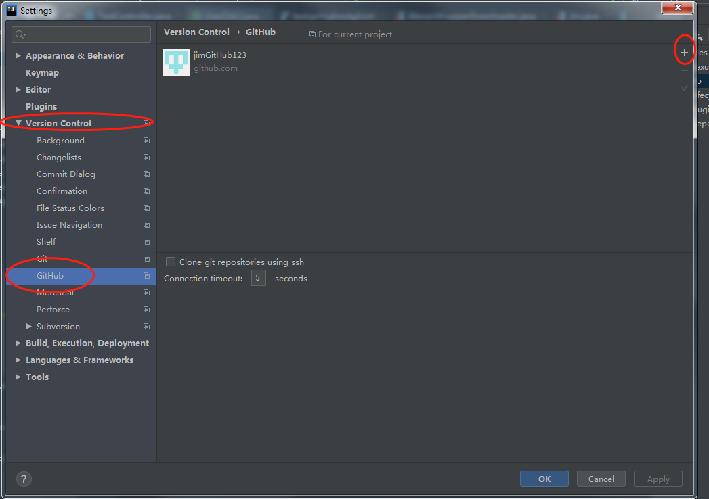Click GitHub in the breadcrumb
Image resolution: width=709 pixels, height=499 pixels.
point(261,32)
